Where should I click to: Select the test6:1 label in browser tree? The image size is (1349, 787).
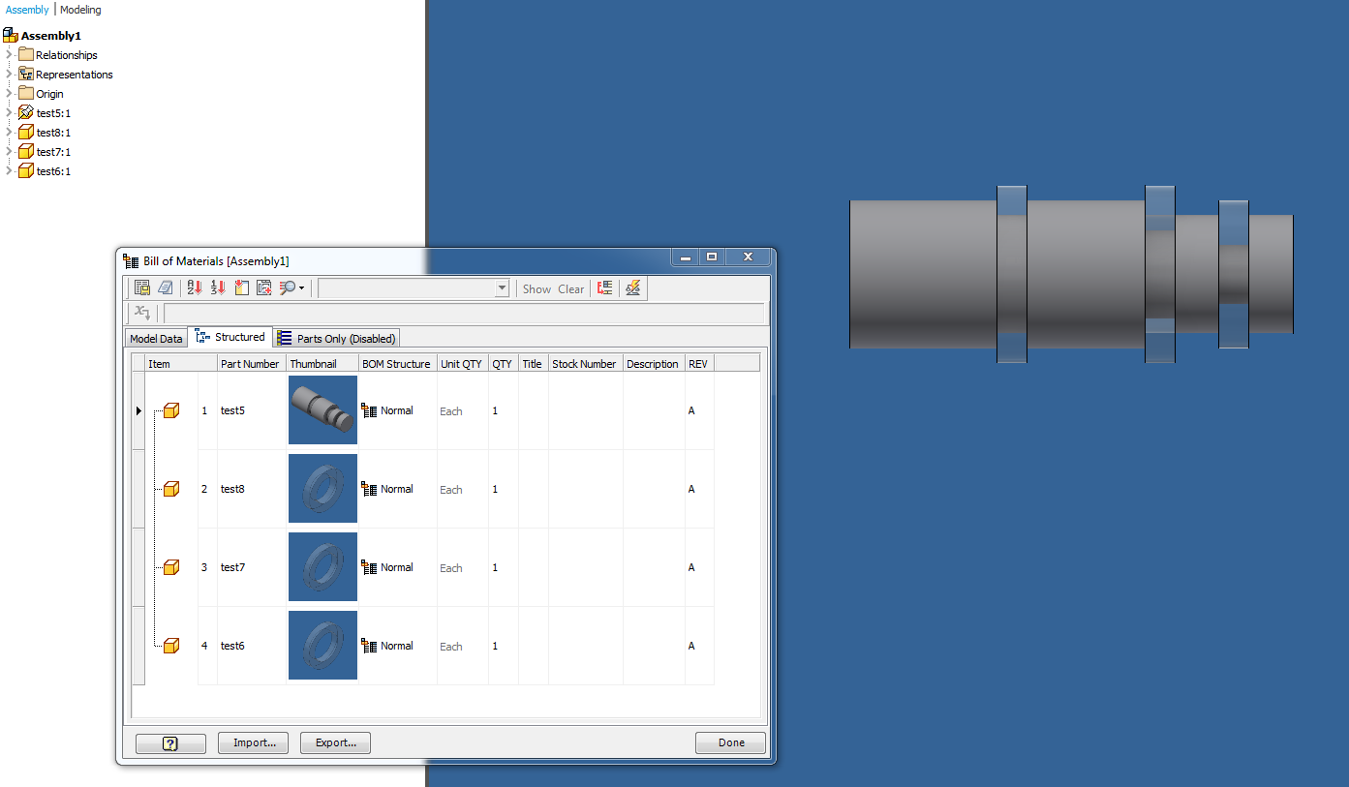[x=53, y=171]
